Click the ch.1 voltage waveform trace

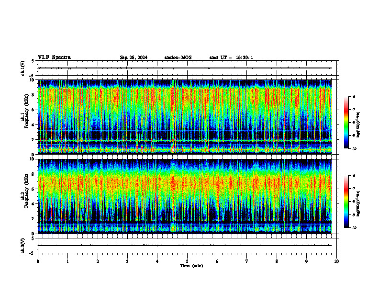click(x=185, y=68)
